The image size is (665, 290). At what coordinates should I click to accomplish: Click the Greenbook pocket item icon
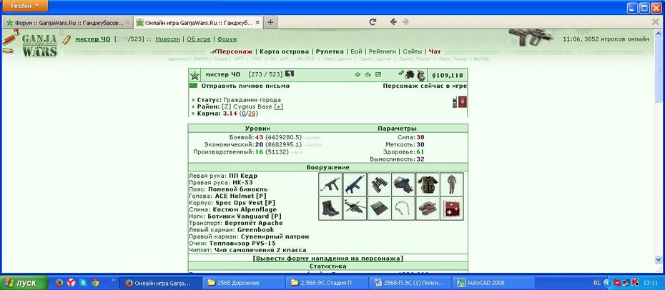click(x=379, y=209)
